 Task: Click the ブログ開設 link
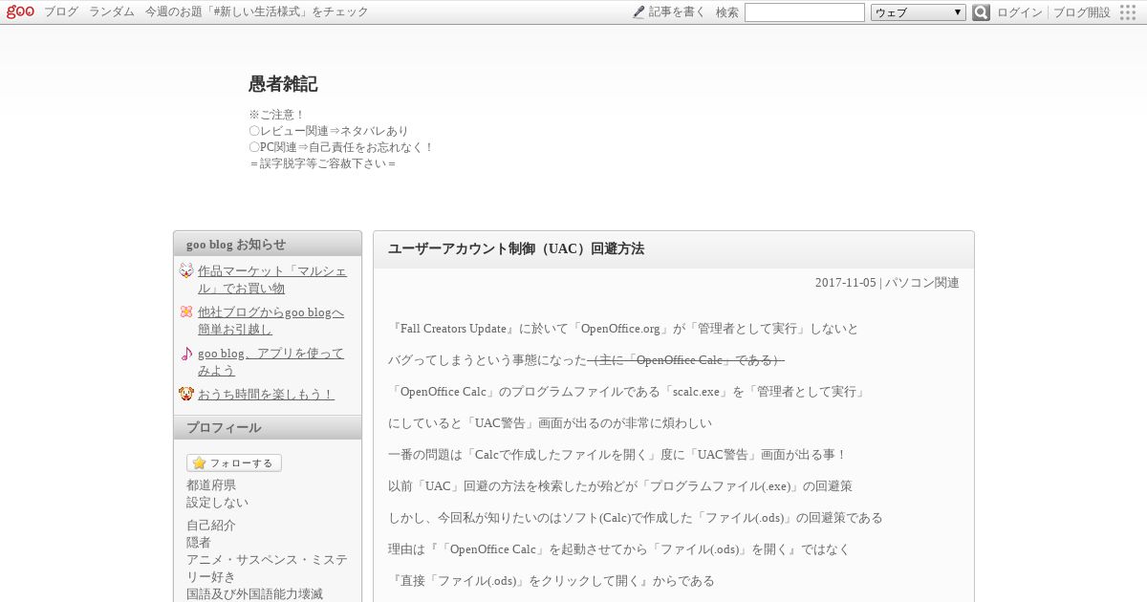point(1082,12)
